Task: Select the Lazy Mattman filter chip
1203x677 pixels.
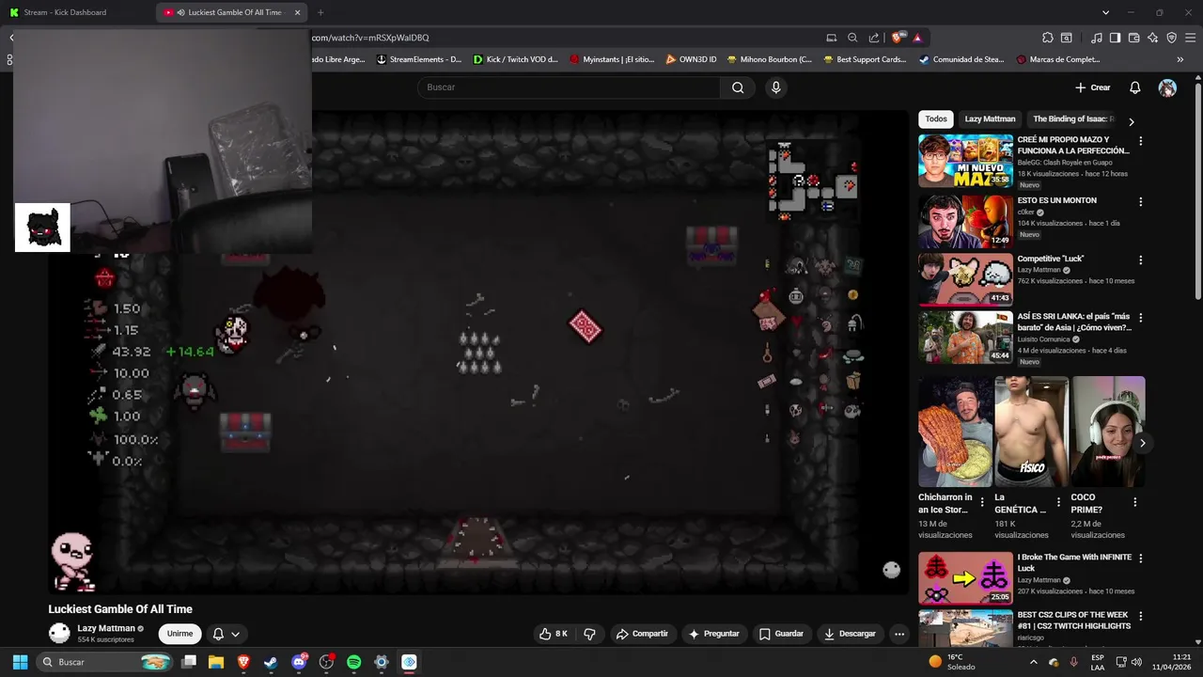Action: pos(990,119)
